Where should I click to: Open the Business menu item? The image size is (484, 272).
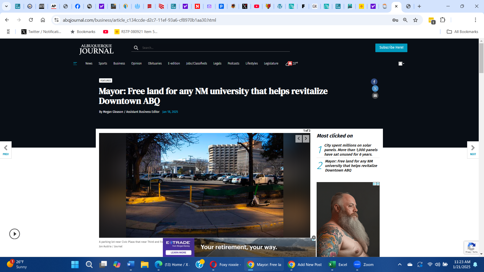click(x=119, y=63)
